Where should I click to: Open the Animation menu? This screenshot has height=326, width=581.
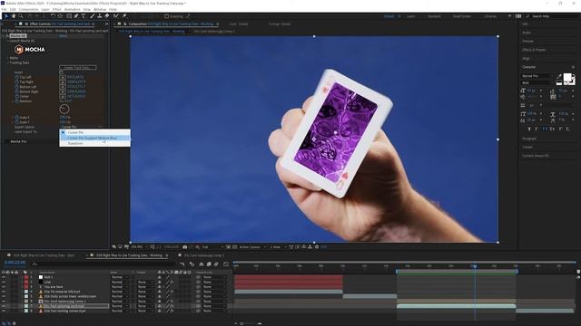pos(73,9)
